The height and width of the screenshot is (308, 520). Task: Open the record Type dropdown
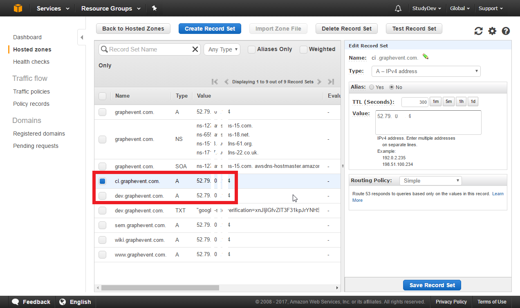(x=426, y=71)
